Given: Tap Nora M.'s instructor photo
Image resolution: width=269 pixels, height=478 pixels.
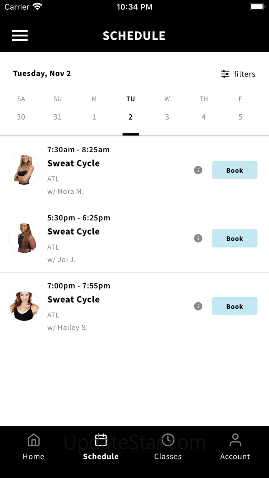Looking at the screenshot, I should pyautogui.click(x=24, y=170).
